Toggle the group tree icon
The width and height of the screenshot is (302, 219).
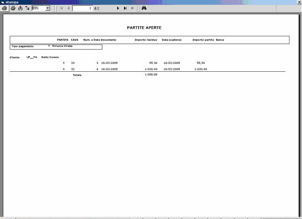(x=27, y=8)
